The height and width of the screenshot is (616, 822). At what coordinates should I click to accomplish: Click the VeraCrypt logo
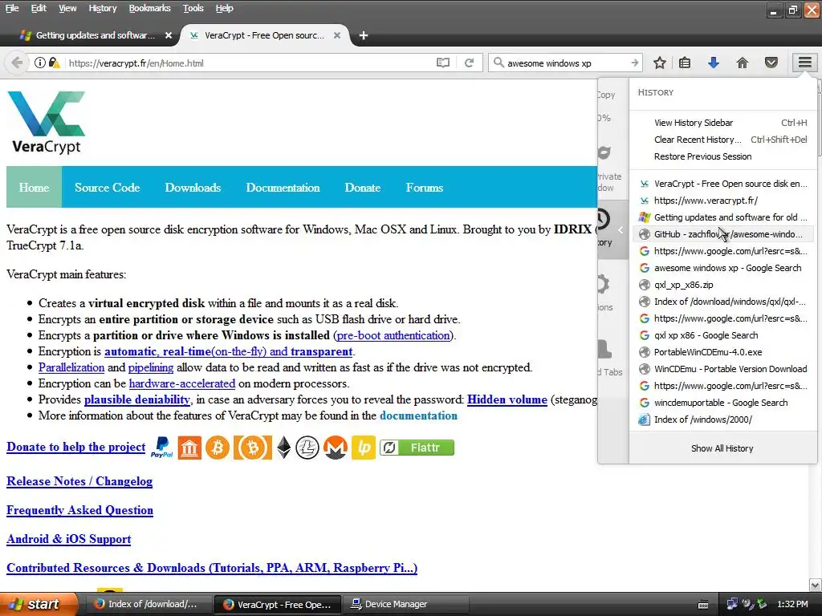(47, 123)
